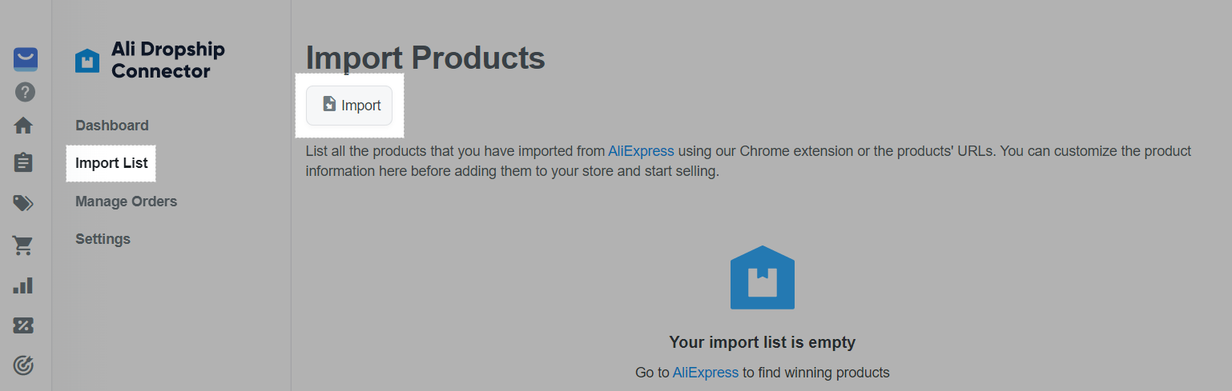Open the bar chart analytics icon
The image size is (1232, 391).
[24, 285]
